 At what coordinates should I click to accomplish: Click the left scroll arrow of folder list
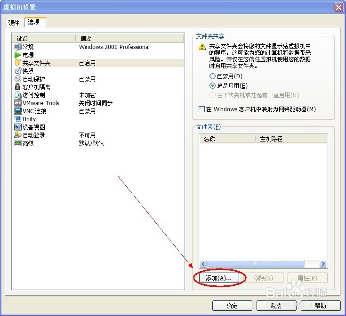click(203, 264)
